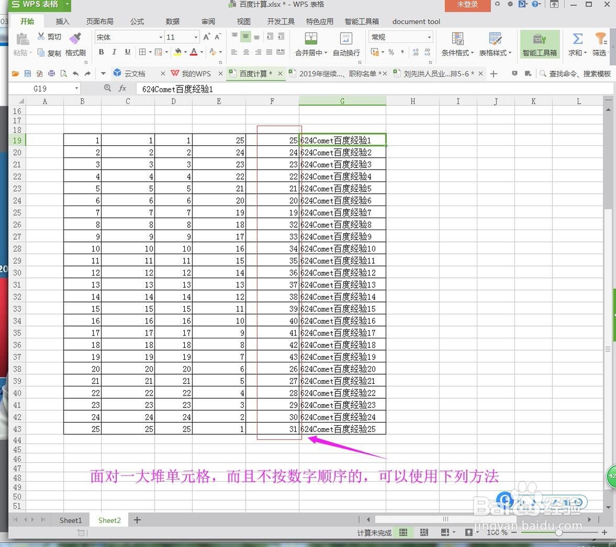616x547 pixels.
Task: Click the comma thousands separator icon
Action: point(402,52)
